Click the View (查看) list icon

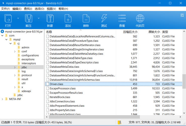tap(122, 18)
